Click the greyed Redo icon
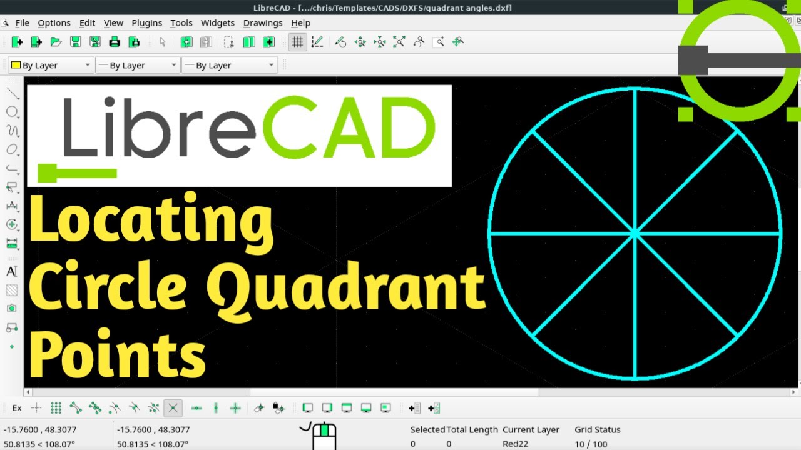 click(x=206, y=42)
